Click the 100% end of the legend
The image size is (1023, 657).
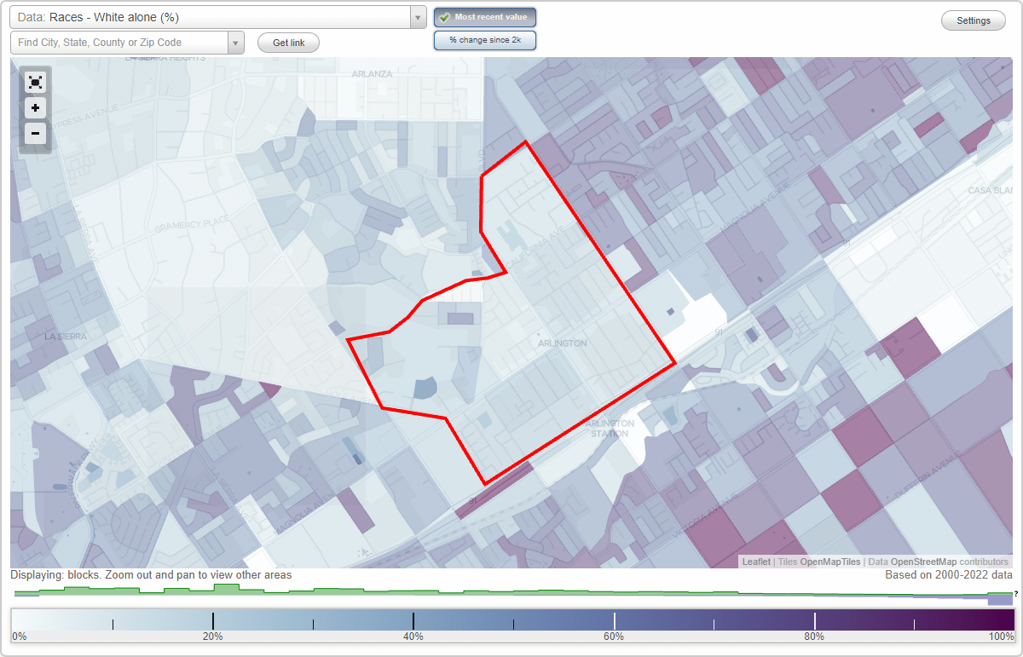[x=1002, y=637]
